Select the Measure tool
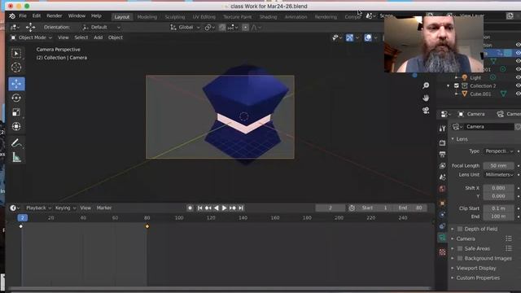521x293 pixels. coord(16,157)
